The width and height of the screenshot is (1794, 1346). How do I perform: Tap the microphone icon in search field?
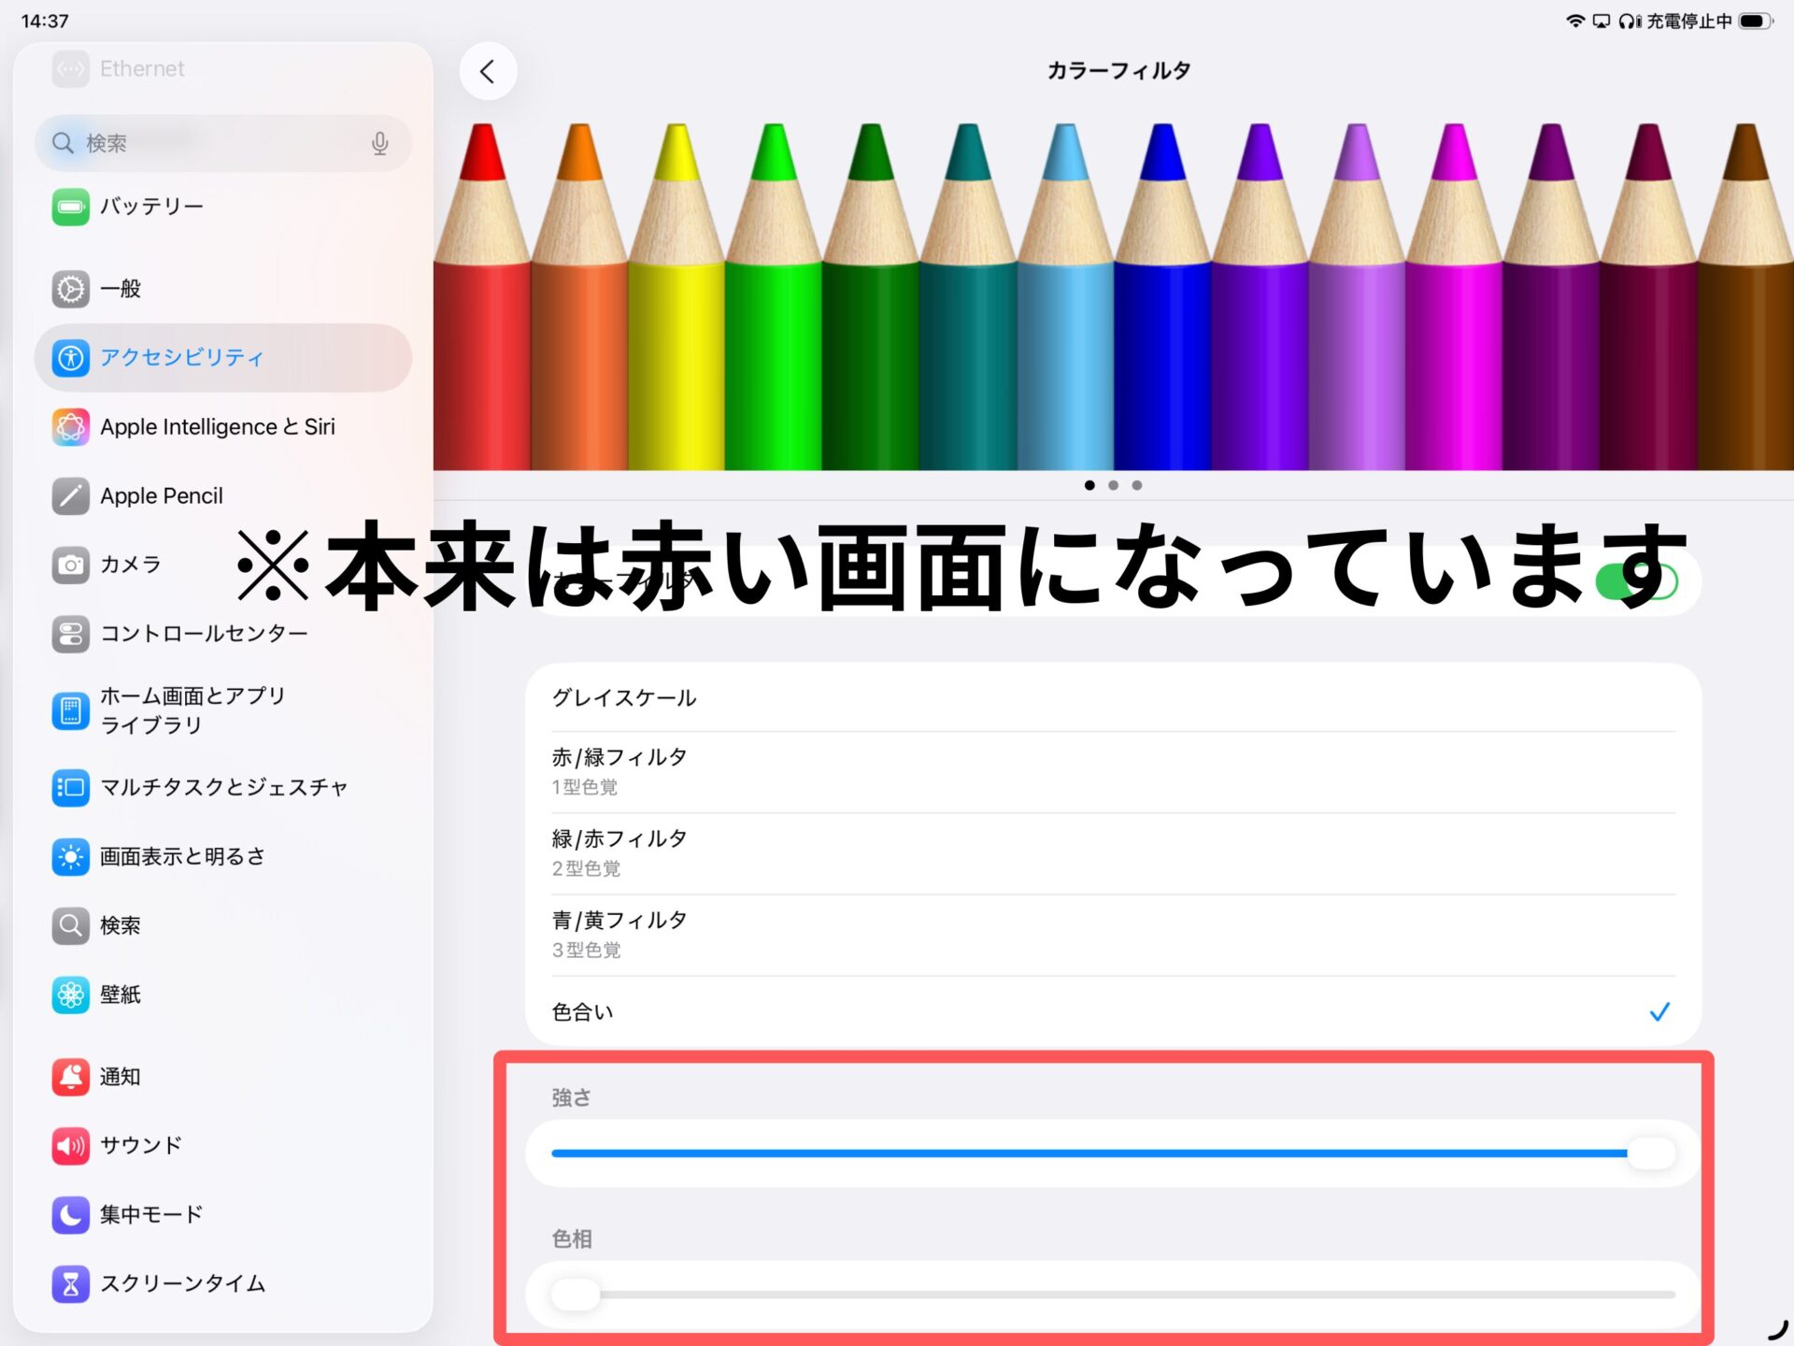(379, 143)
